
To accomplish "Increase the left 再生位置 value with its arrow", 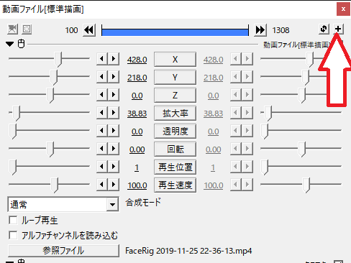I will (x=114, y=167).
